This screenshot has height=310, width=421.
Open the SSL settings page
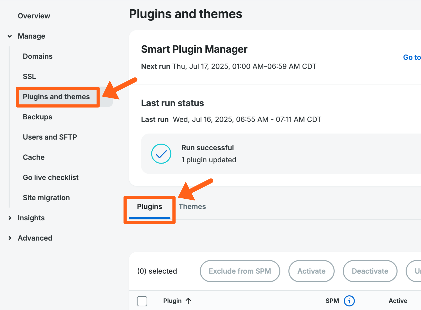click(x=29, y=76)
